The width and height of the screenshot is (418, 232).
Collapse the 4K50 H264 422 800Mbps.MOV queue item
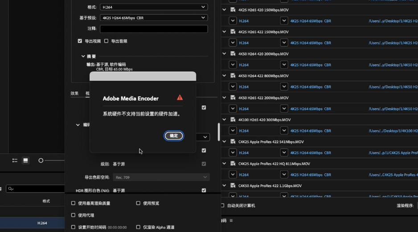pos(225,76)
